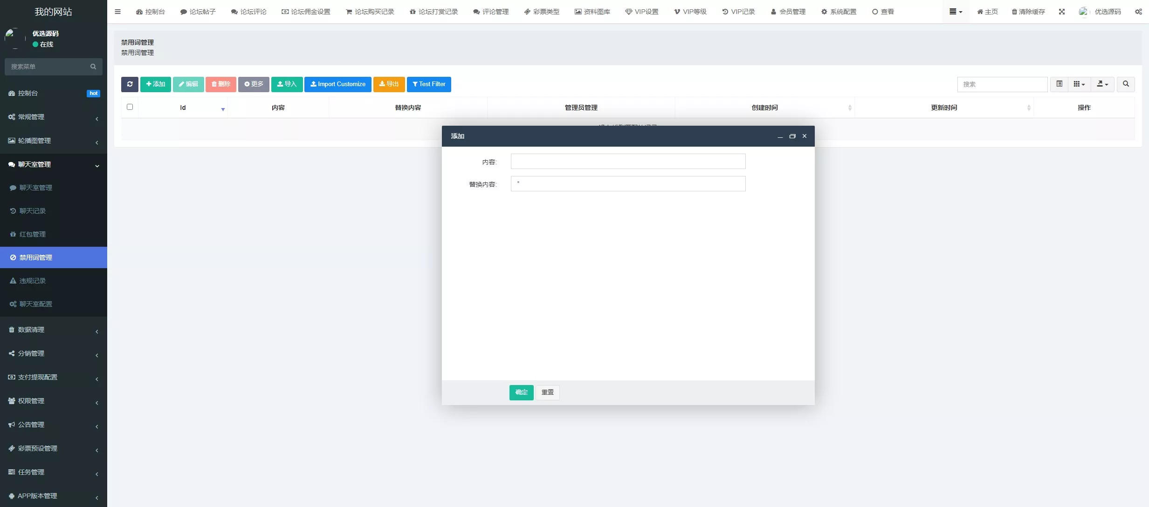This screenshot has width=1149, height=507.
Task: Click 清除缓存 trash icon in header
Action: pos(1014,12)
